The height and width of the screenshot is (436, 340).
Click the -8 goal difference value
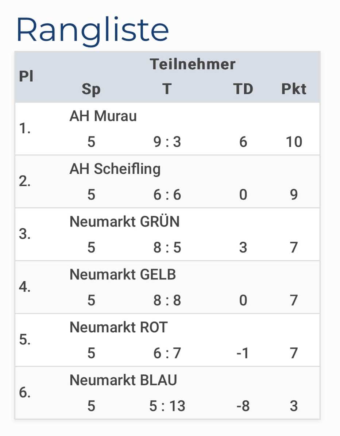click(243, 406)
